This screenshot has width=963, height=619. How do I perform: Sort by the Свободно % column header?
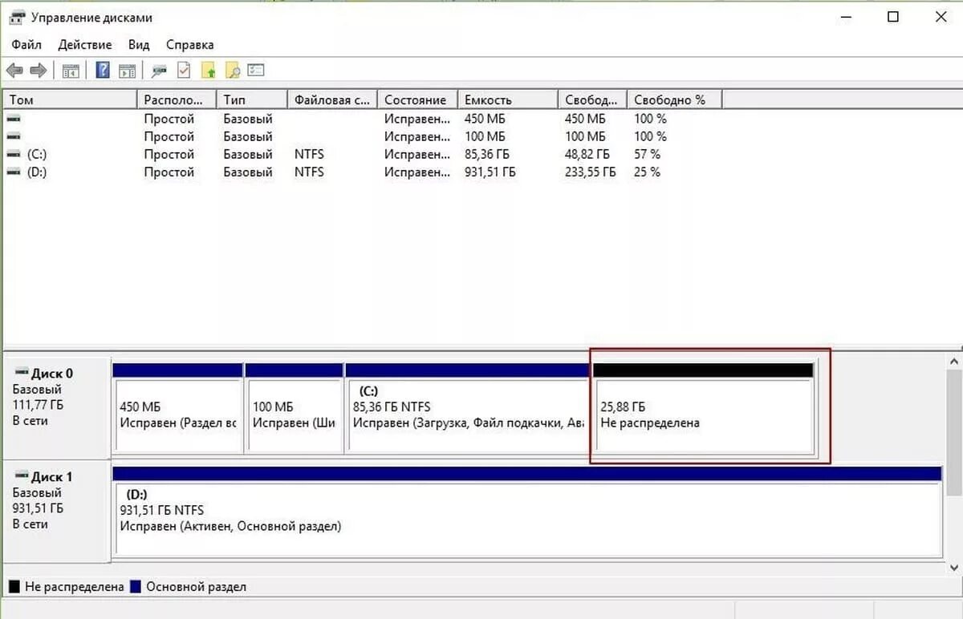point(674,99)
